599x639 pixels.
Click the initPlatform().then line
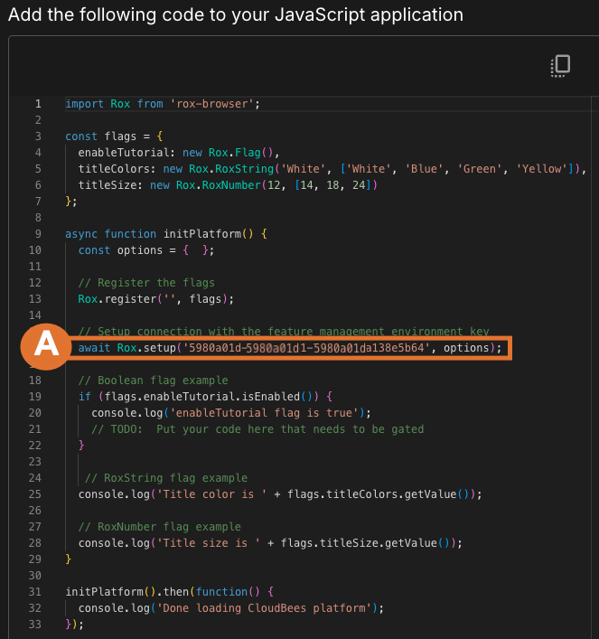pyautogui.click(x=169, y=592)
